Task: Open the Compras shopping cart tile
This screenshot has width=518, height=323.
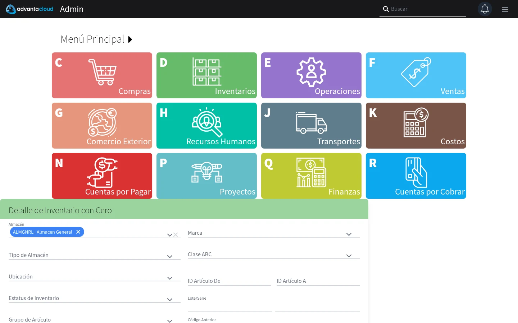Action: pos(102,75)
